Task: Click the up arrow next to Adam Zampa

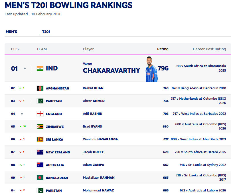Action: 20,165
